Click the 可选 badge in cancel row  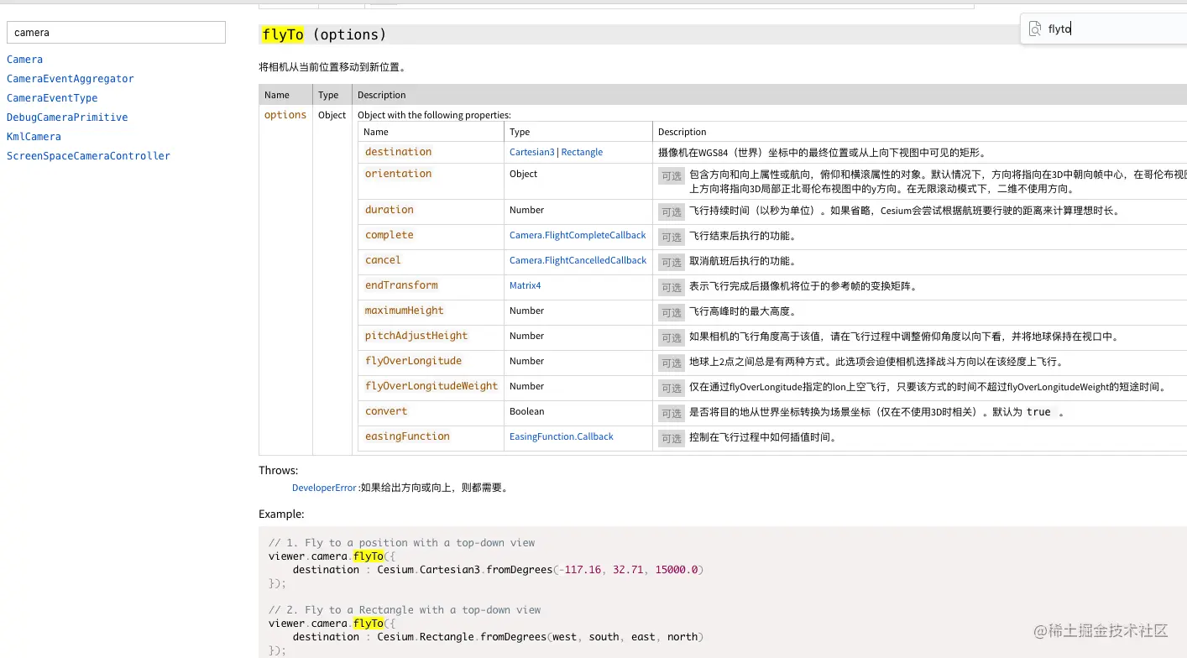[x=672, y=263]
